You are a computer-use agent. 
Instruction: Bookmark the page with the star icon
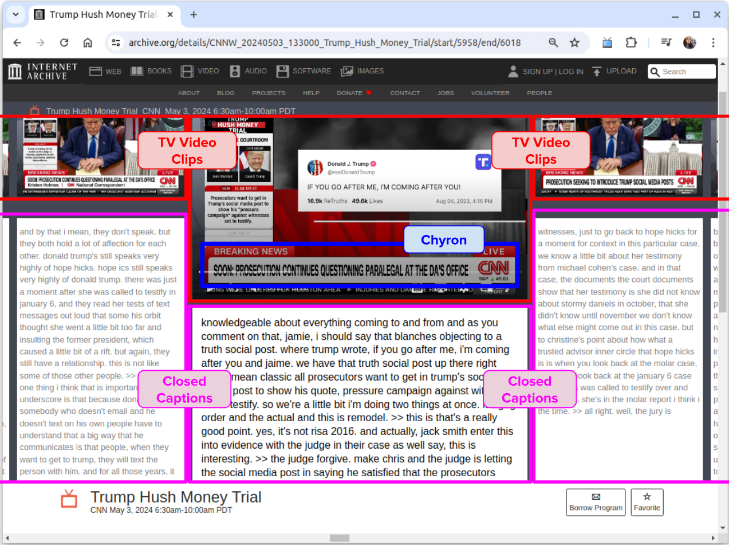click(x=574, y=43)
